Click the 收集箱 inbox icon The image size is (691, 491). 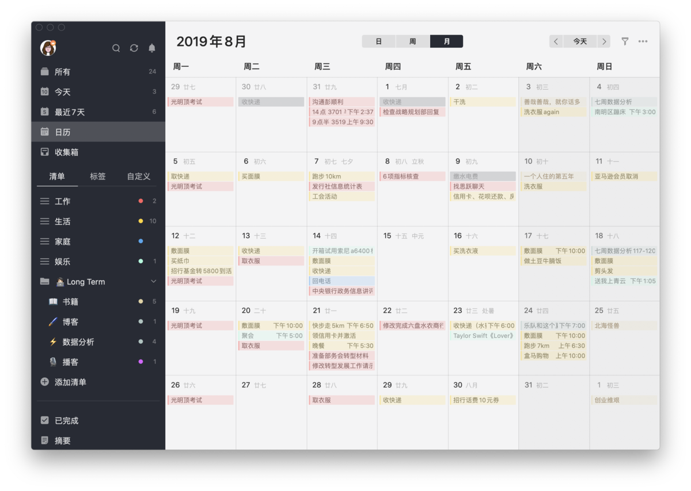pos(45,152)
